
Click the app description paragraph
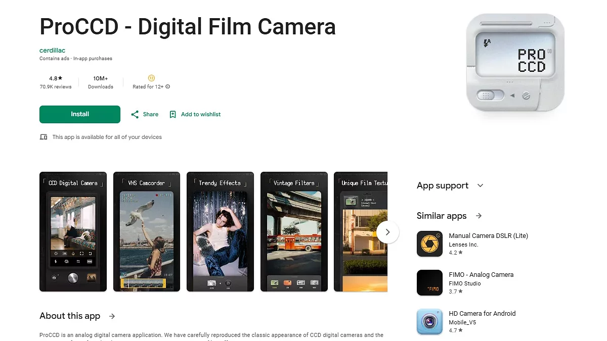tap(211, 335)
